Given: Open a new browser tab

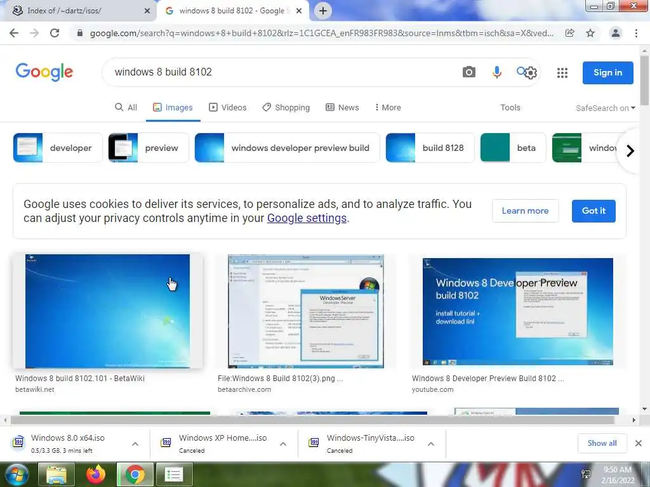Looking at the screenshot, I should tap(323, 11).
